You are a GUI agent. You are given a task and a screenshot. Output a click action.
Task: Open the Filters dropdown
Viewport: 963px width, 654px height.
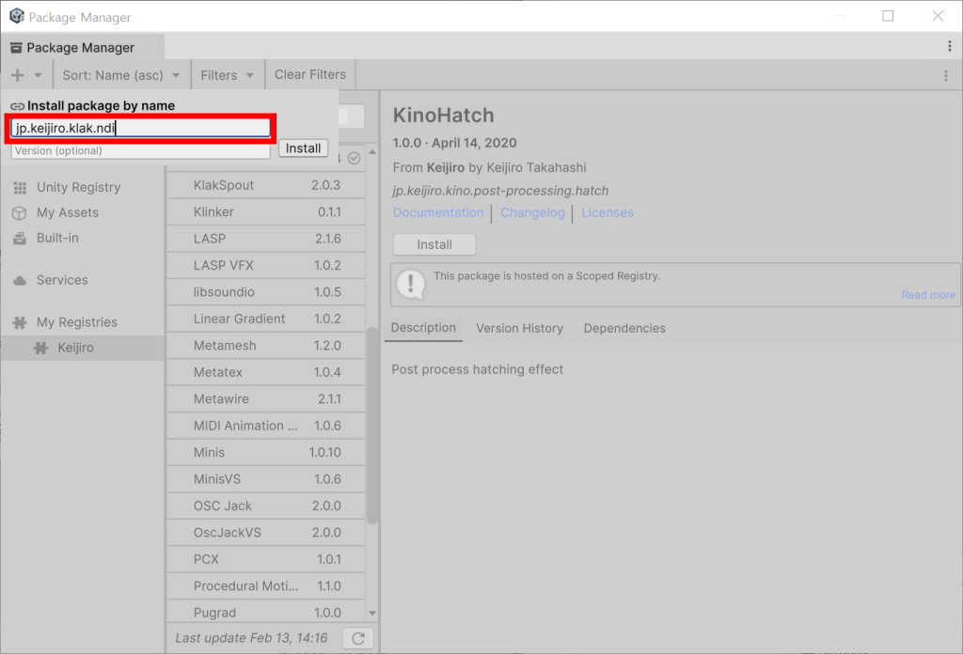click(x=227, y=73)
